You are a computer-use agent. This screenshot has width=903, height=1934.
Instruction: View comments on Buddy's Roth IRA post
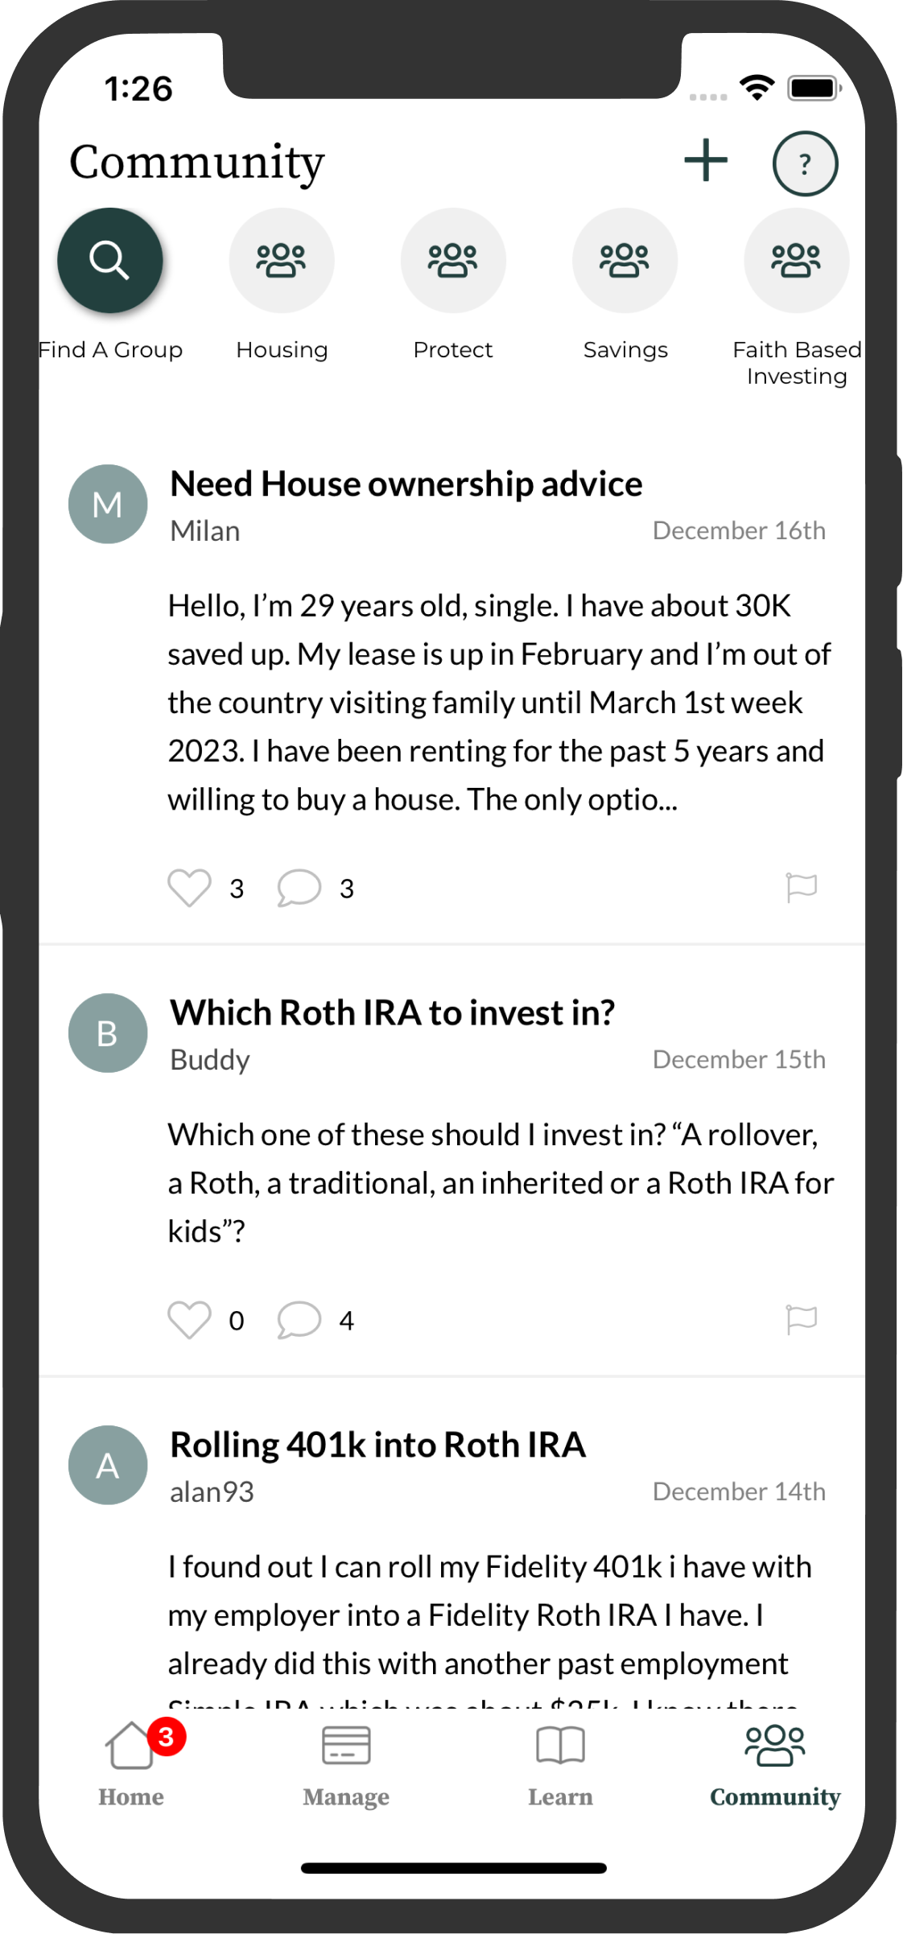pyautogui.click(x=299, y=1320)
